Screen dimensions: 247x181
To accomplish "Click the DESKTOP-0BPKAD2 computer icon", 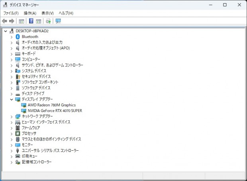I will tap(12, 31).
